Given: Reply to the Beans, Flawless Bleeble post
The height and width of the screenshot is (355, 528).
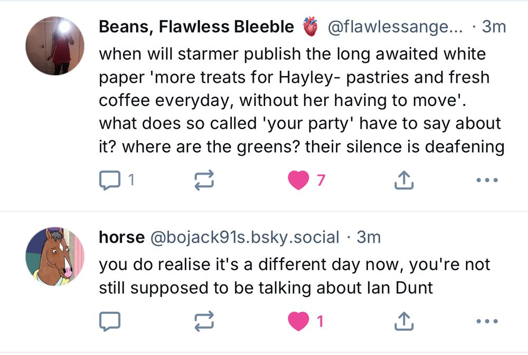Looking at the screenshot, I should (110, 181).
